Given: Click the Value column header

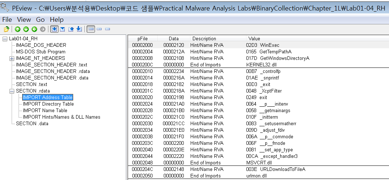Looking at the screenshot, I should [x=318, y=38].
